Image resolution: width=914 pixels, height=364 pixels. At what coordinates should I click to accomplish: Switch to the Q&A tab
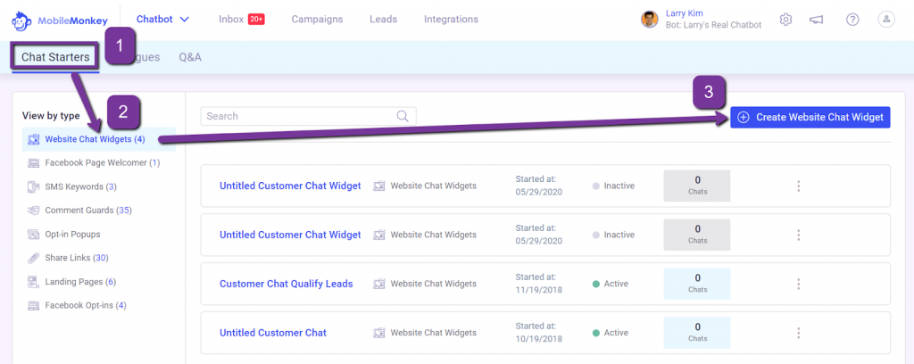tap(190, 57)
